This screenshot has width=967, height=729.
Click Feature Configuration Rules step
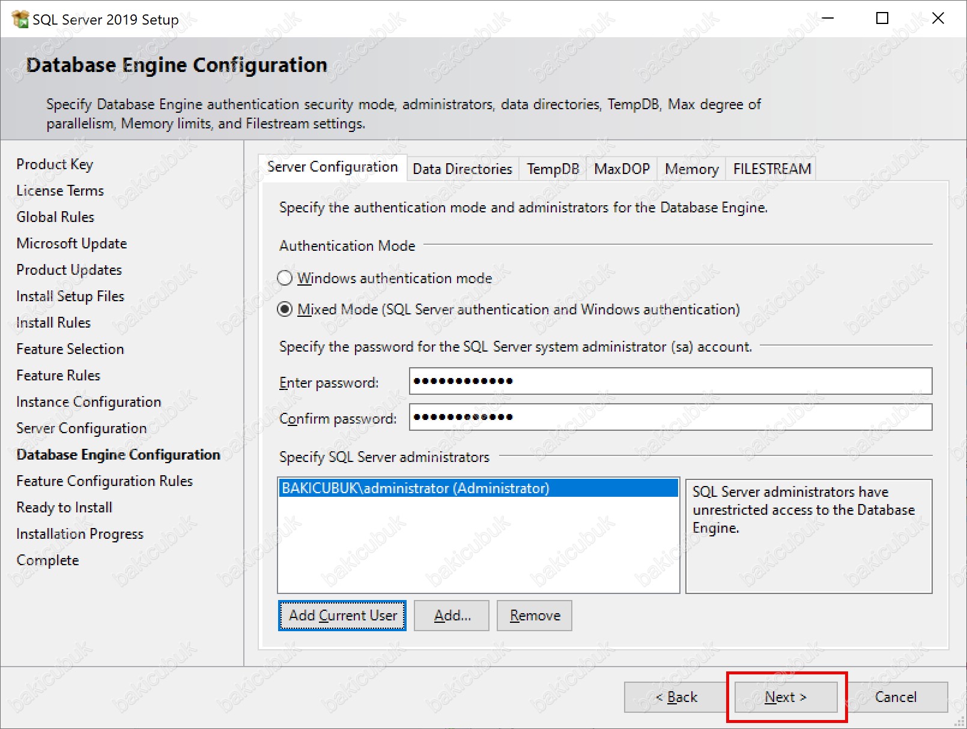point(105,481)
